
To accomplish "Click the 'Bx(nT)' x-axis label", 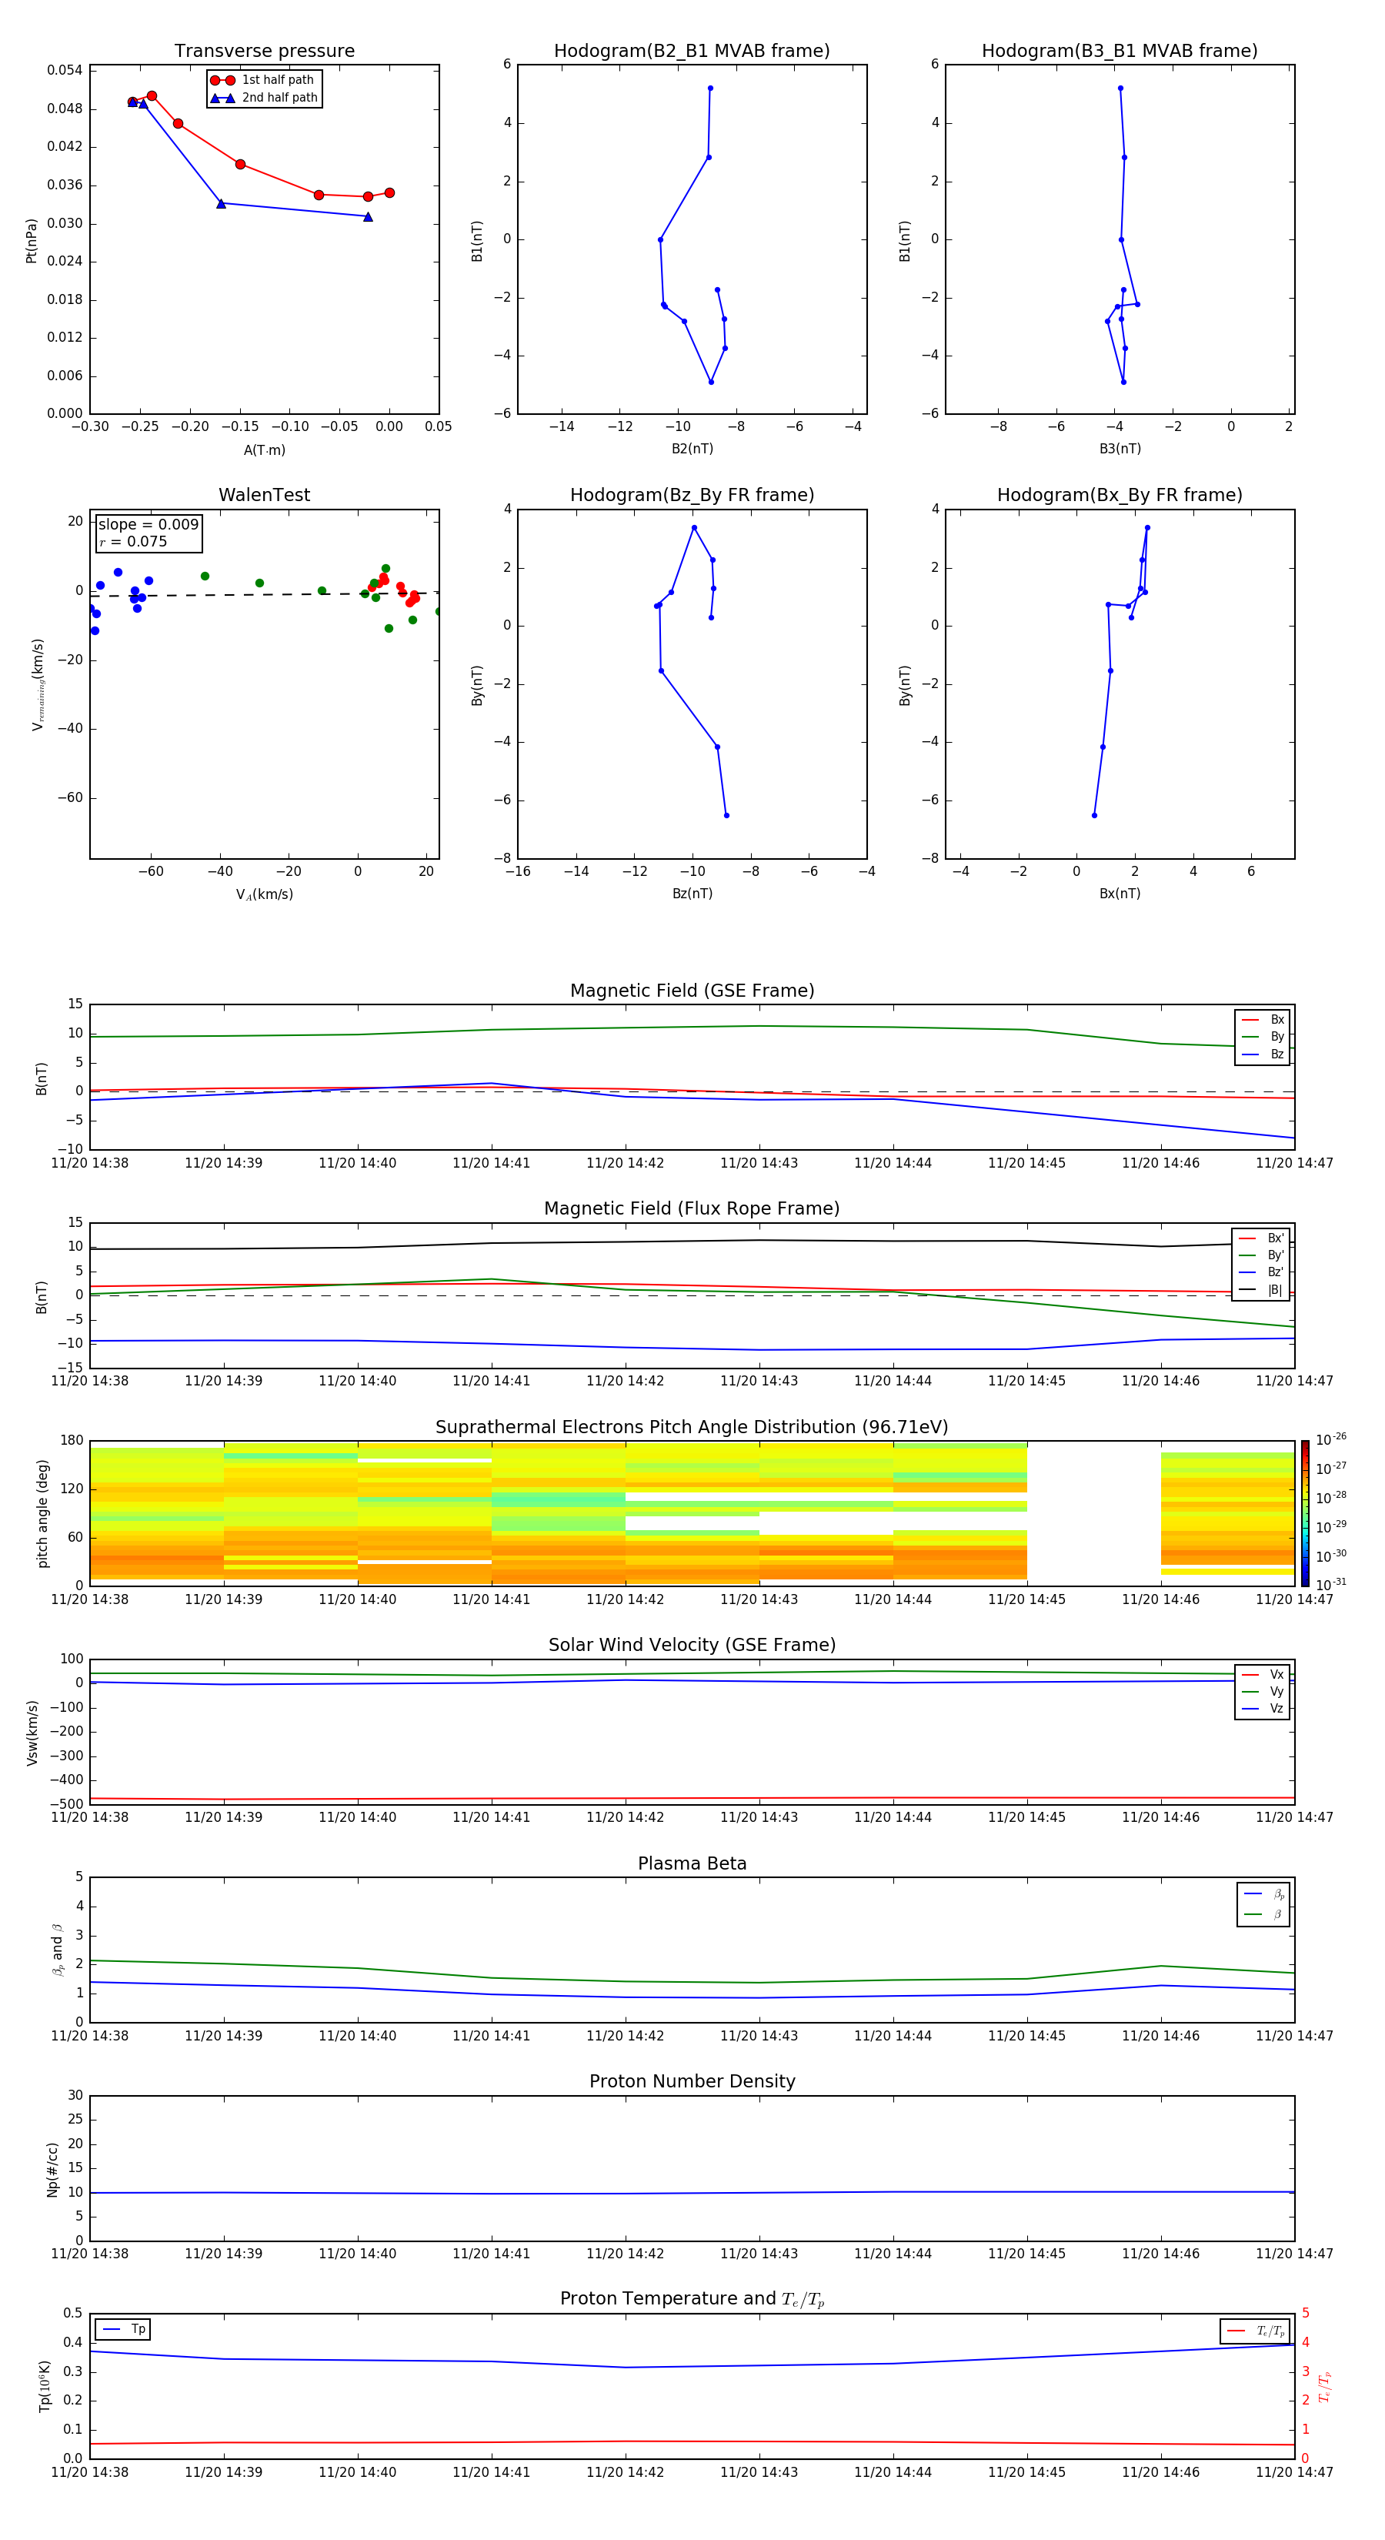I will coord(1120,894).
